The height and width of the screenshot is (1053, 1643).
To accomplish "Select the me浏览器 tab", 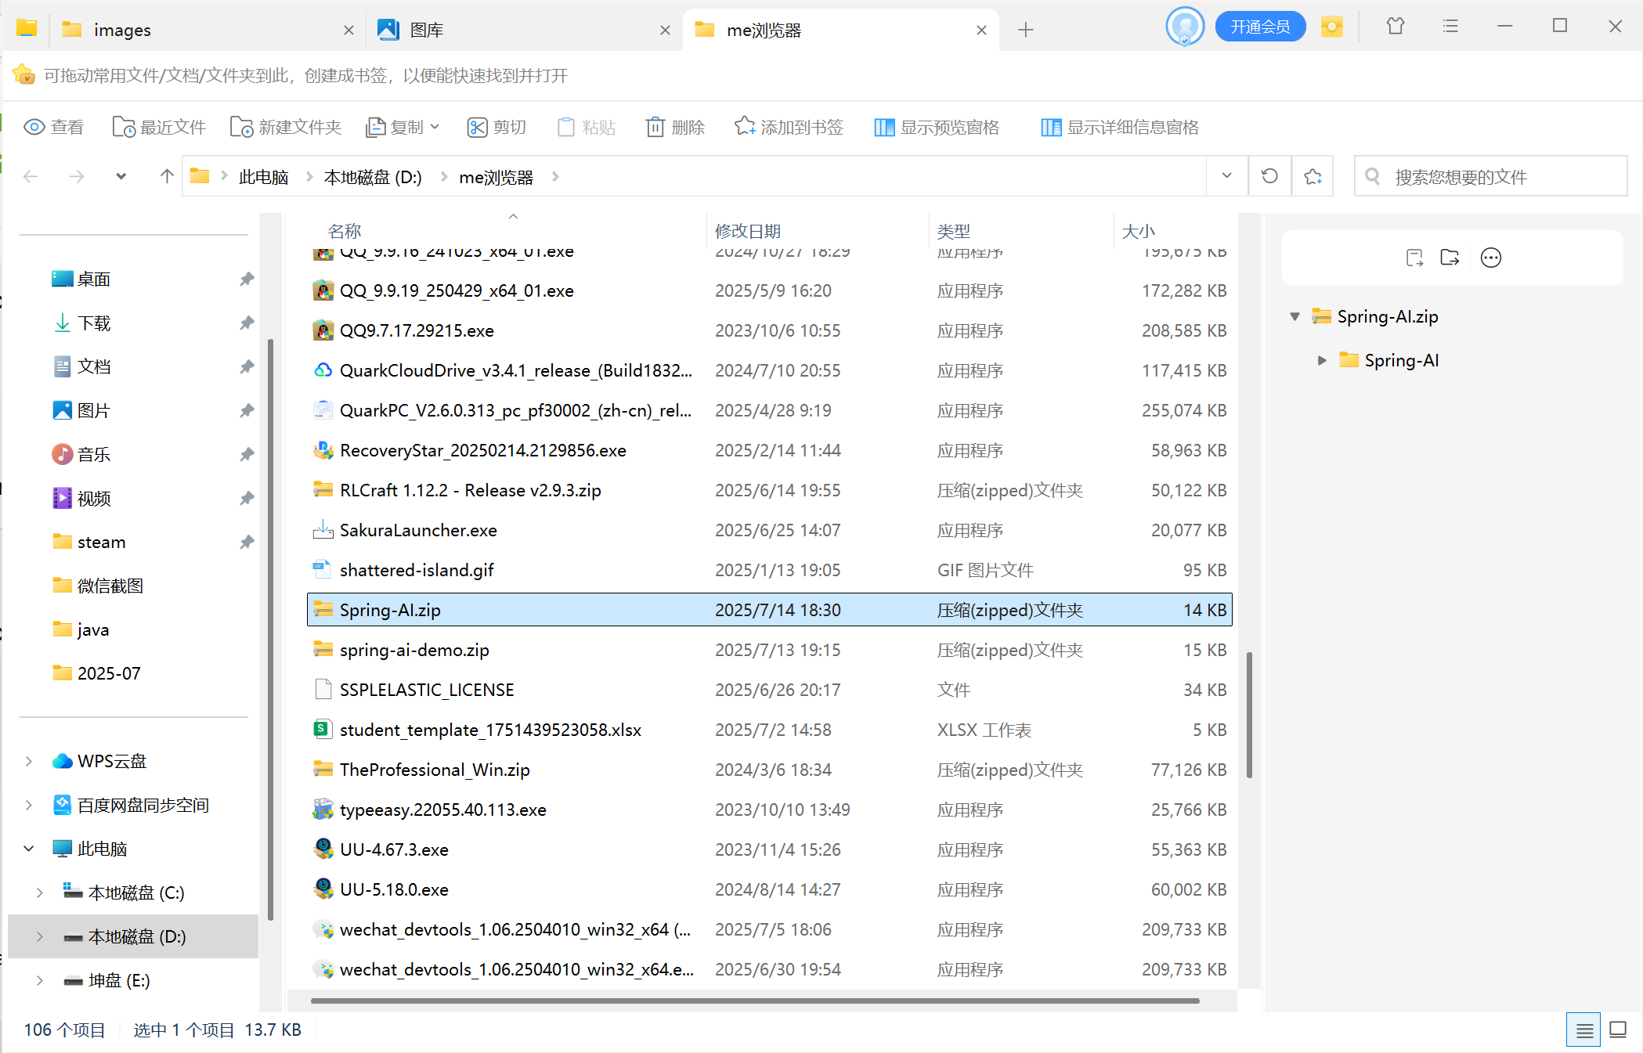I will (841, 30).
